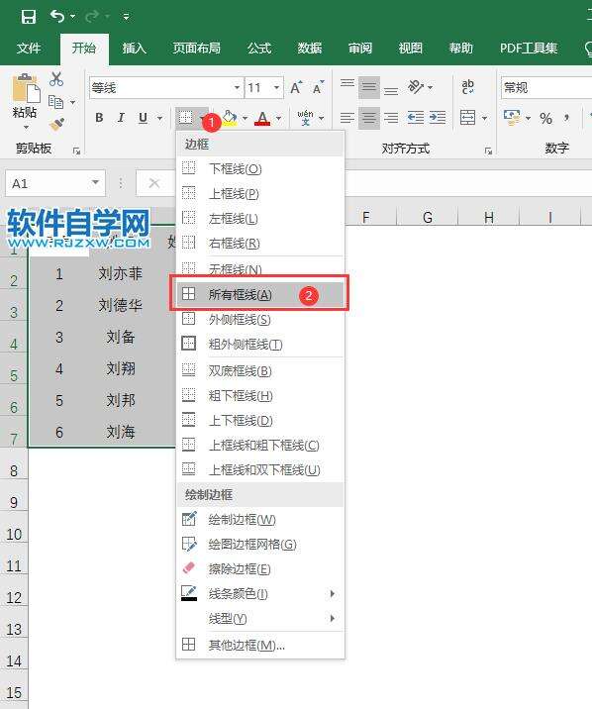Open number format dropdown 常规
This screenshot has width=592, height=709.
pyautogui.click(x=545, y=88)
